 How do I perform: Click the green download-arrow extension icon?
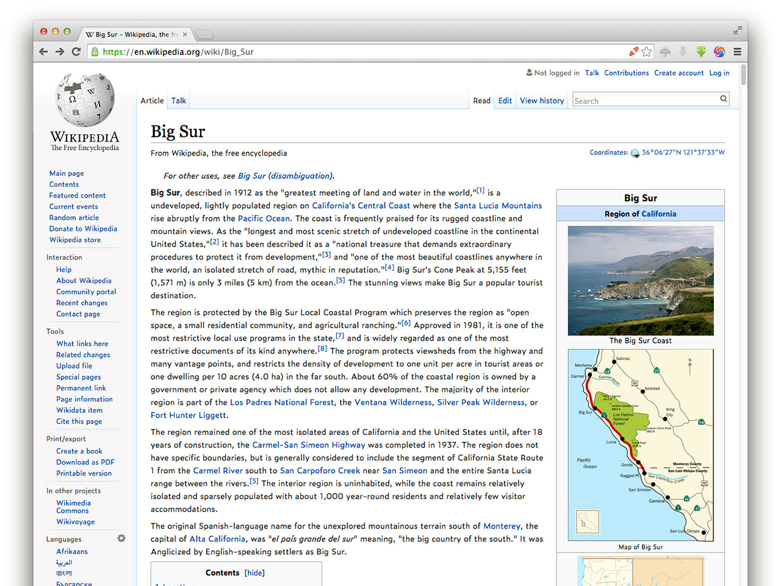click(x=701, y=52)
